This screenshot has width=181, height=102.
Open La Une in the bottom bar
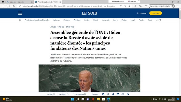coord(51,94)
